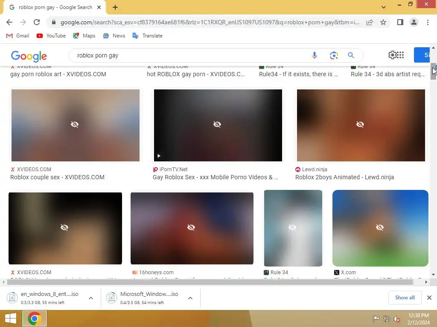Click the vertical scrollbar up arrow

coord(433,48)
